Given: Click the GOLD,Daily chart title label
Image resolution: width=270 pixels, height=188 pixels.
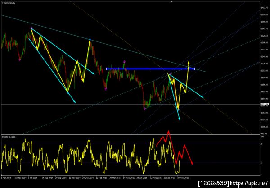Looking at the screenshot, I should tap(10, 3).
